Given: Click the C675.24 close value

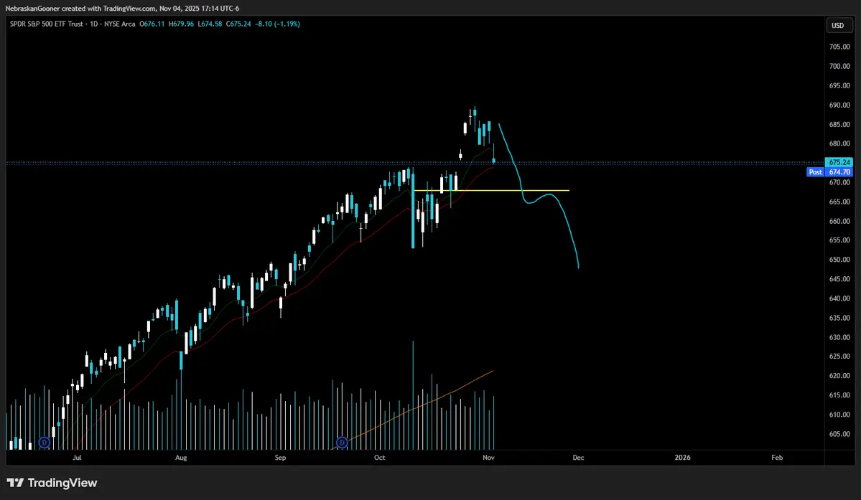Looking at the screenshot, I should pyautogui.click(x=239, y=24).
